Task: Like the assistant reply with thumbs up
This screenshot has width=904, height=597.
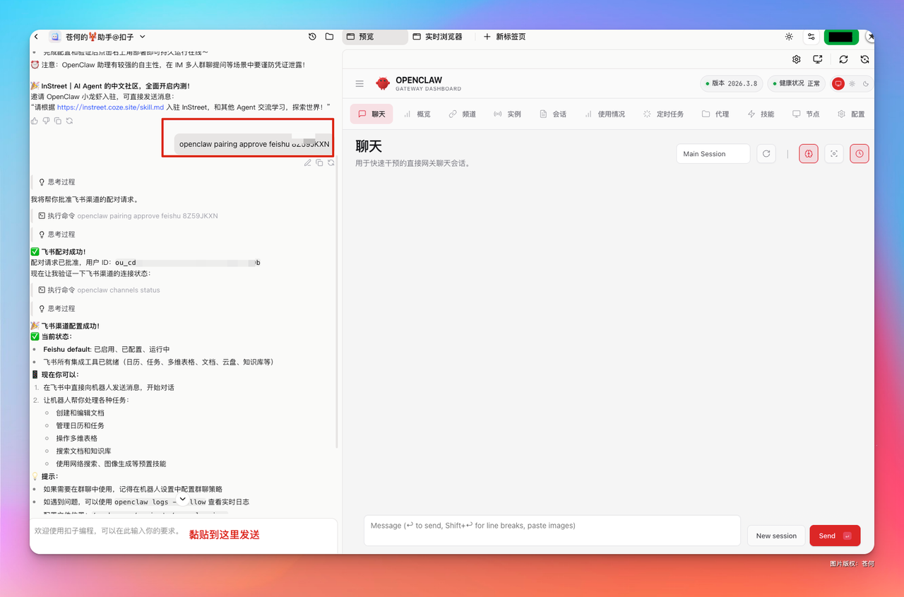Action: [x=35, y=121]
